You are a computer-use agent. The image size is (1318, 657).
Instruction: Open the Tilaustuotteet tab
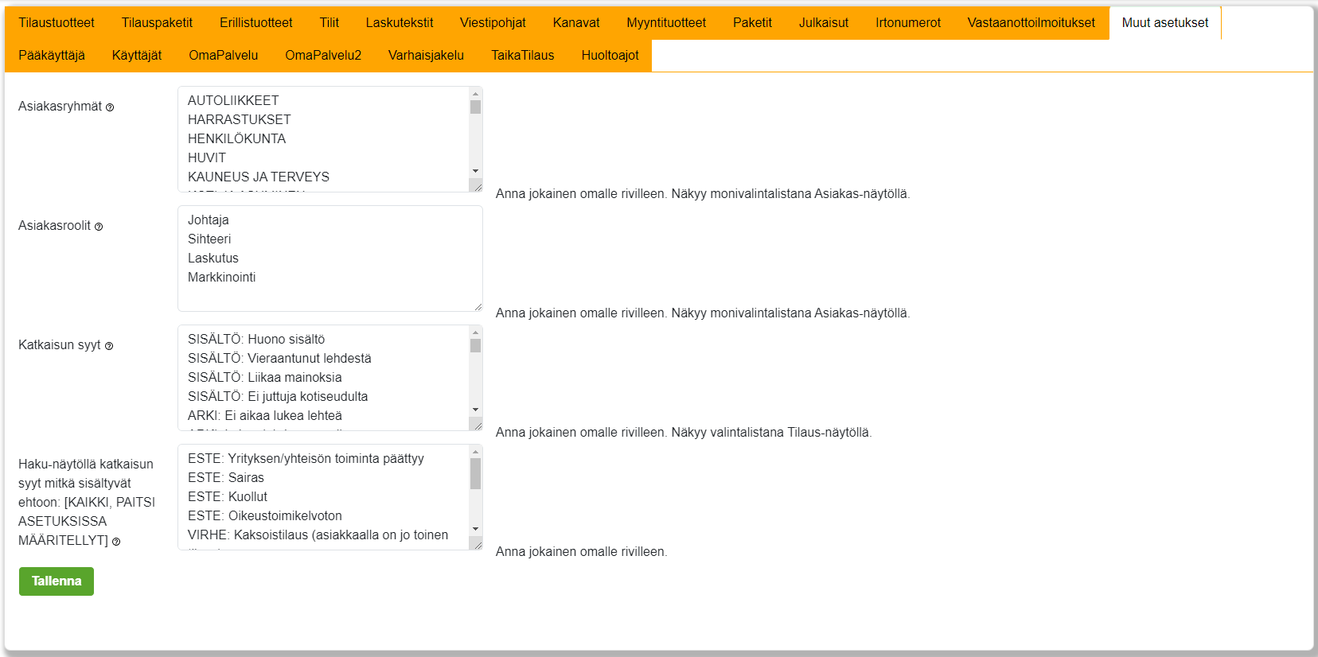pos(57,23)
